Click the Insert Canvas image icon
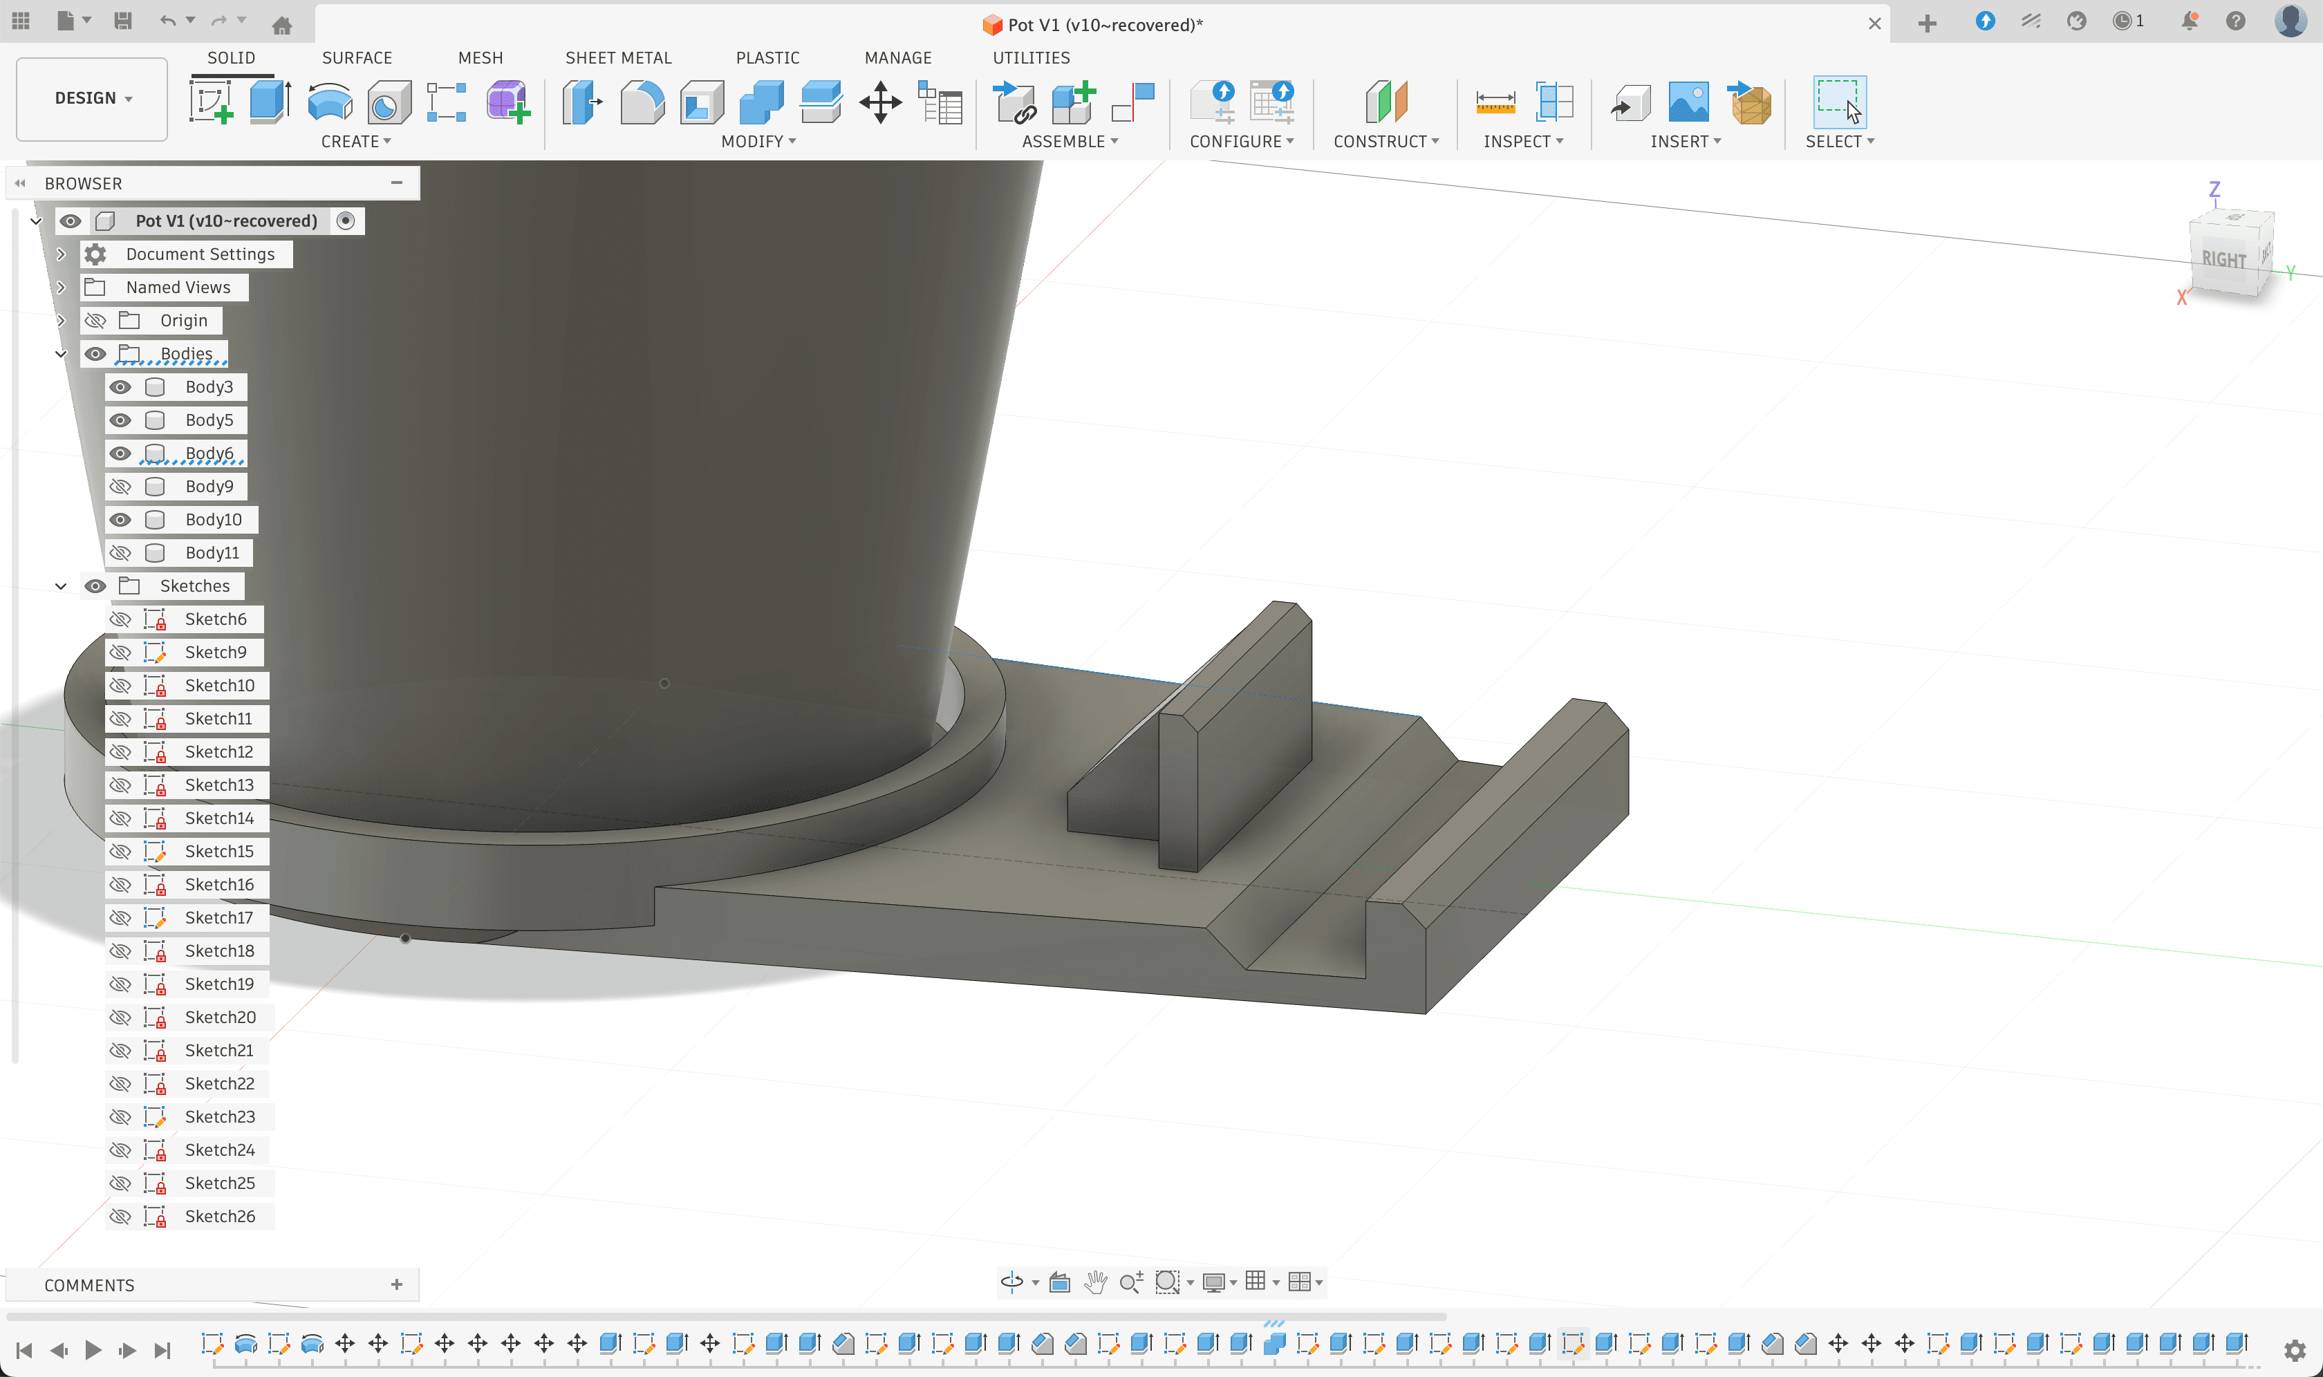Image resolution: width=2323 pixels, height=1377 pixels. [1688, 101]
